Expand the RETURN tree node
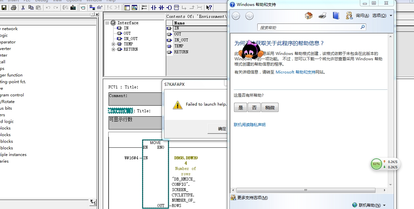Image resolution: width=414 pixels, height=209 pixels. click(x=114, y=49)
